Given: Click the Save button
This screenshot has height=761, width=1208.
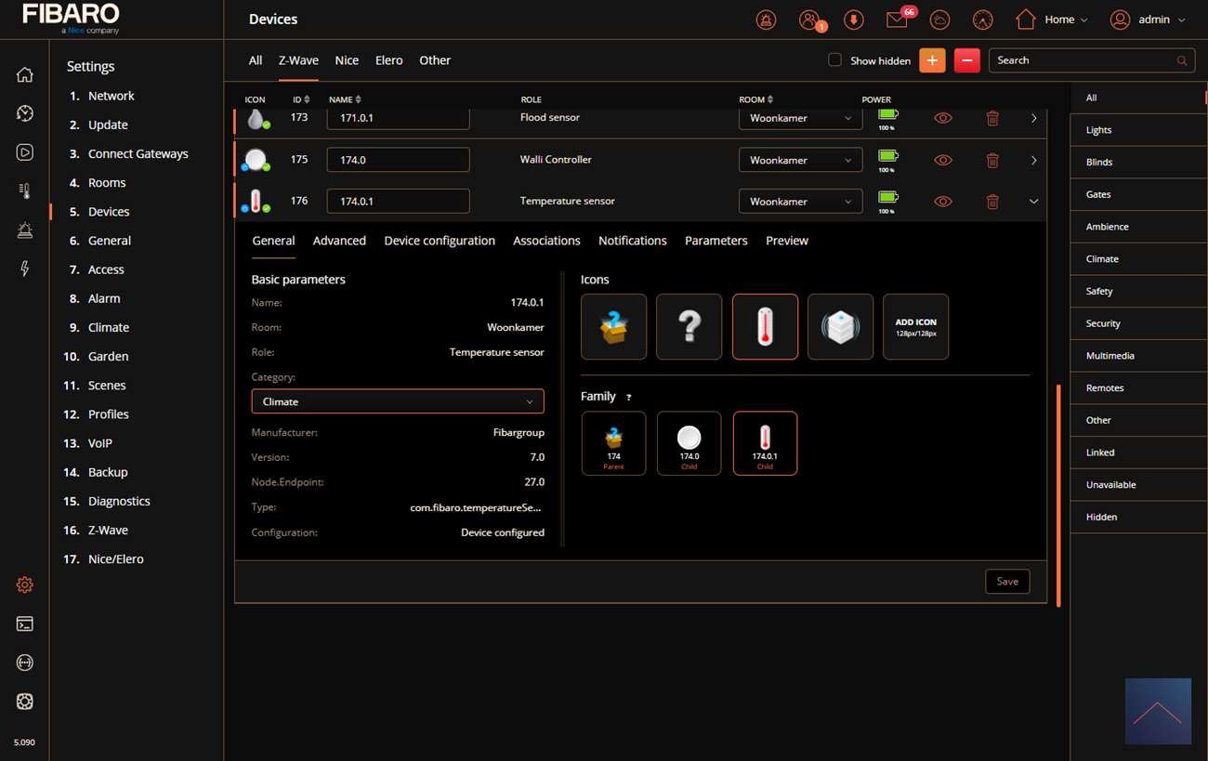Looking at the screenshot, I should click(x=1007, y=582).
